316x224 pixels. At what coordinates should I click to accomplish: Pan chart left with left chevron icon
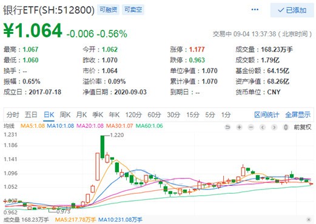click(263, 127)
